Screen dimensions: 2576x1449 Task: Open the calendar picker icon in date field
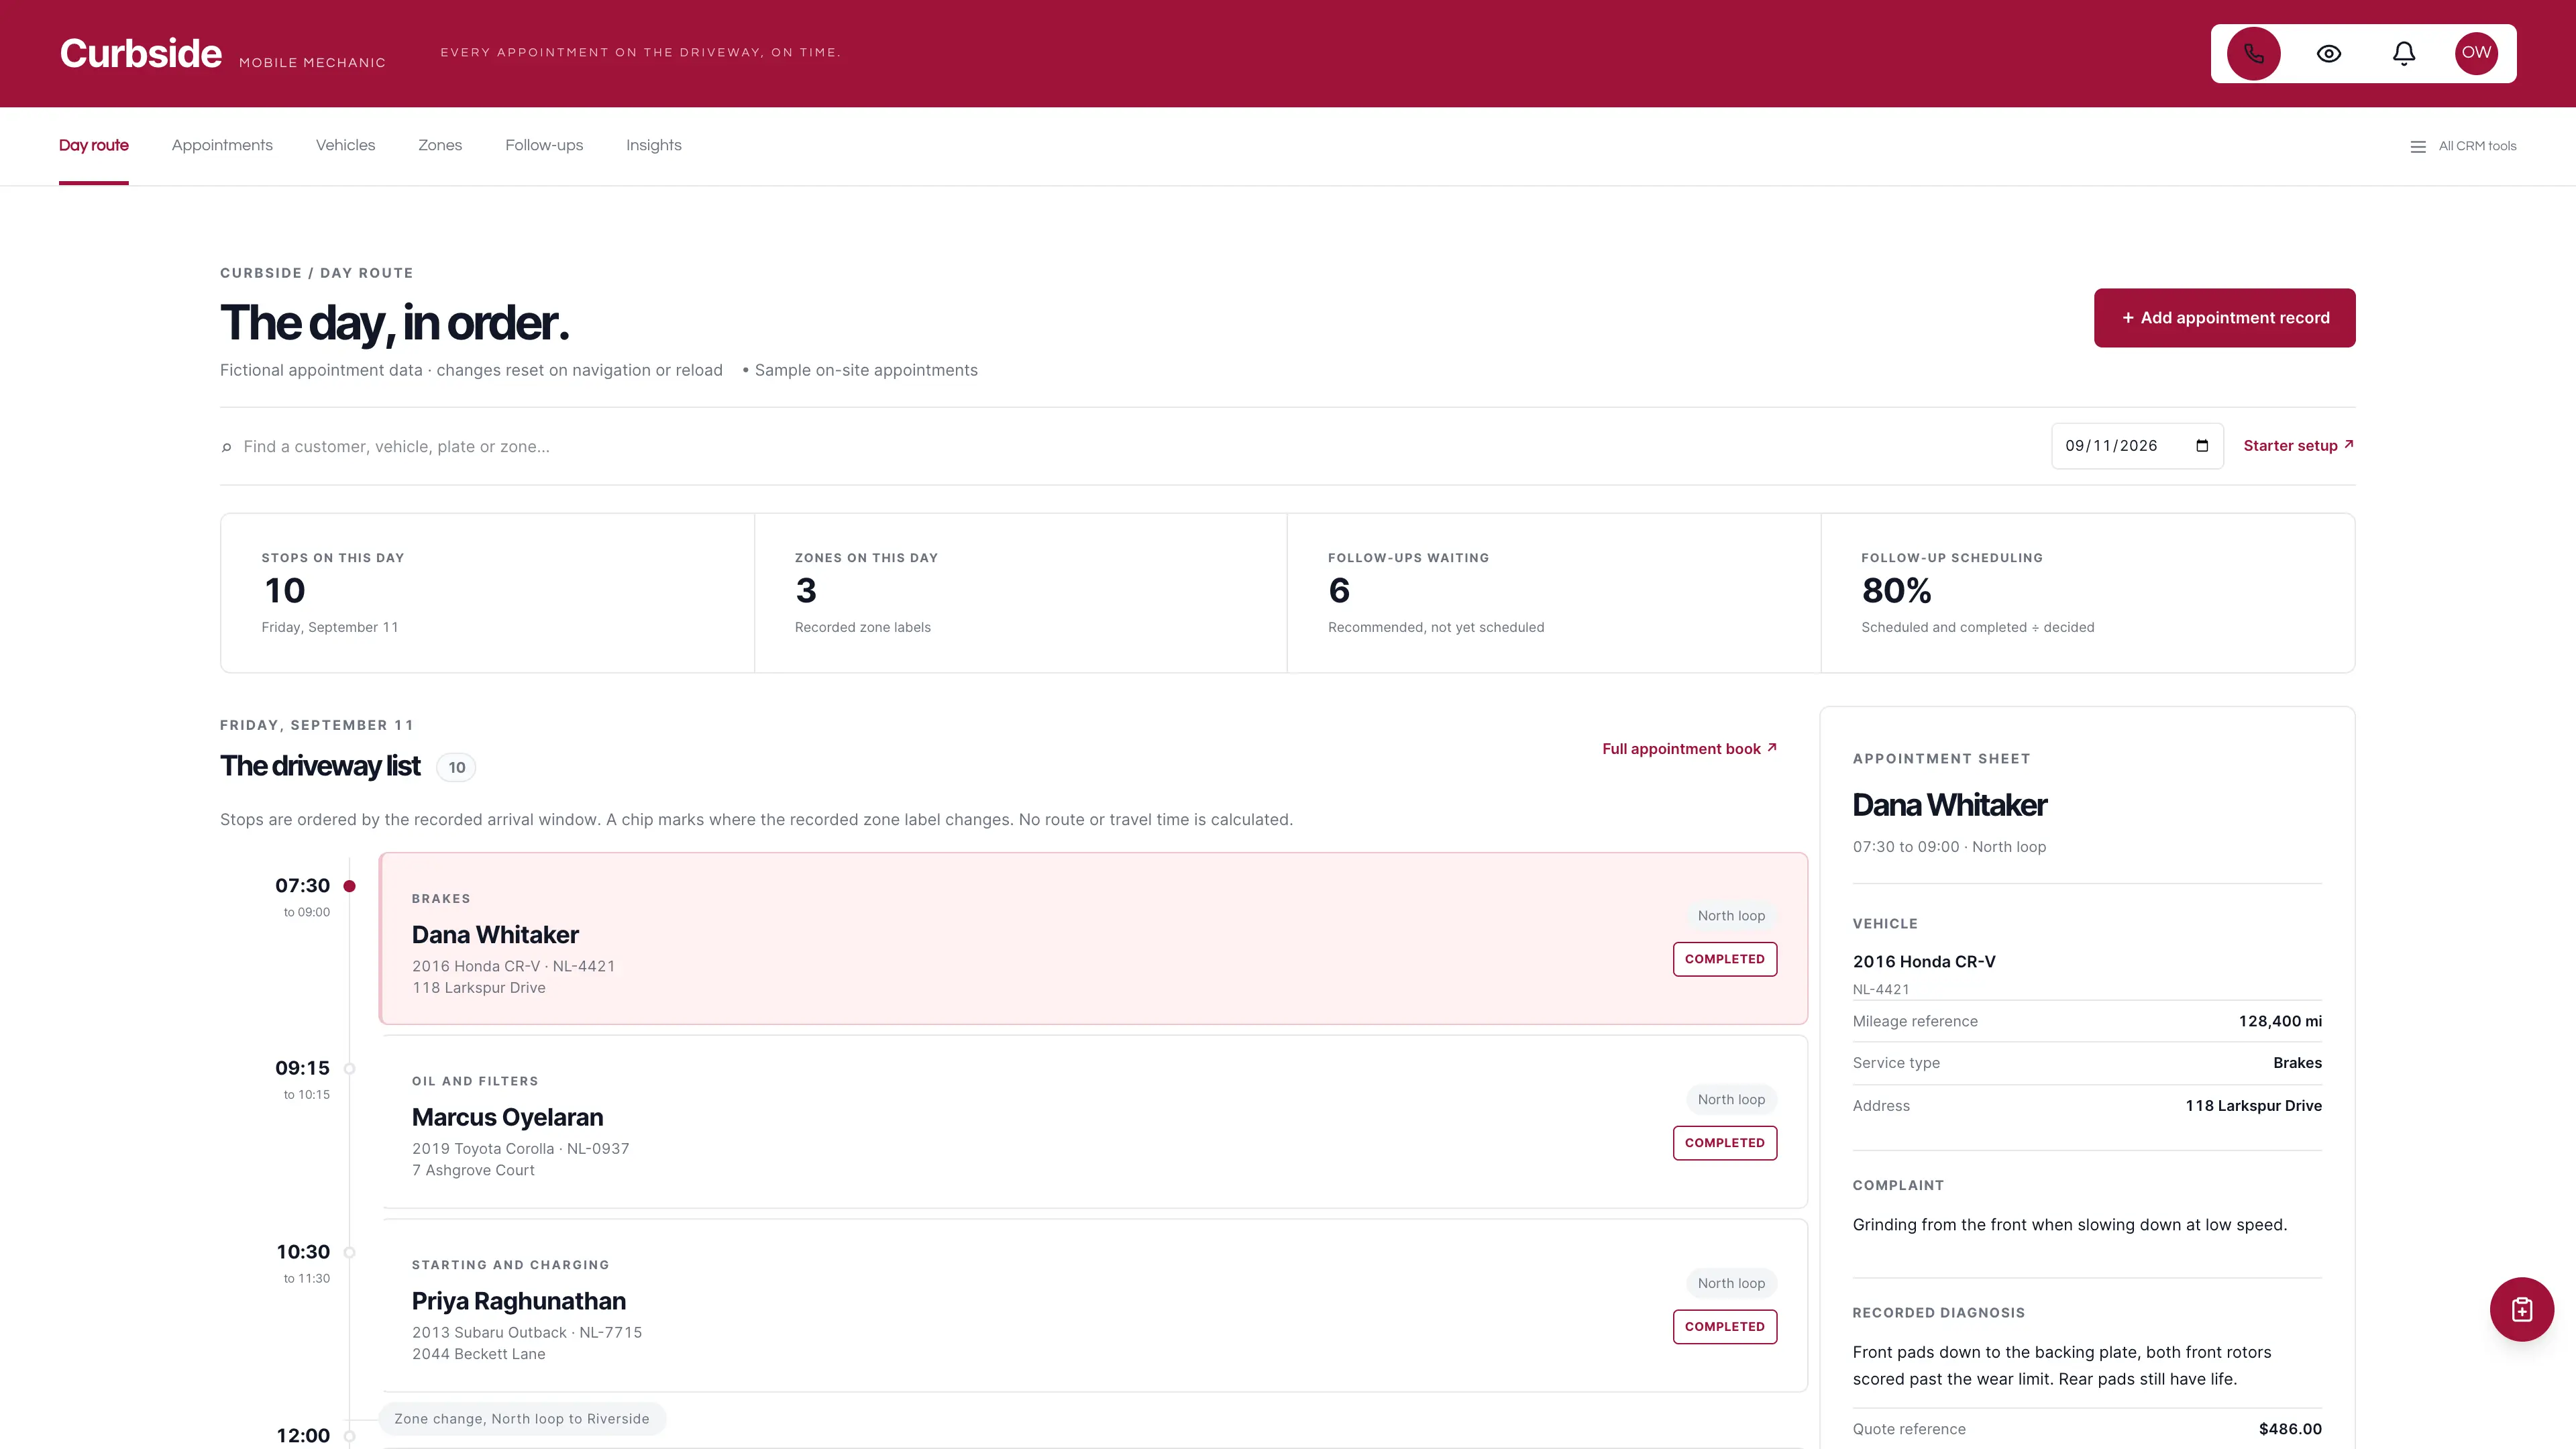click(x=2202, y=446)
